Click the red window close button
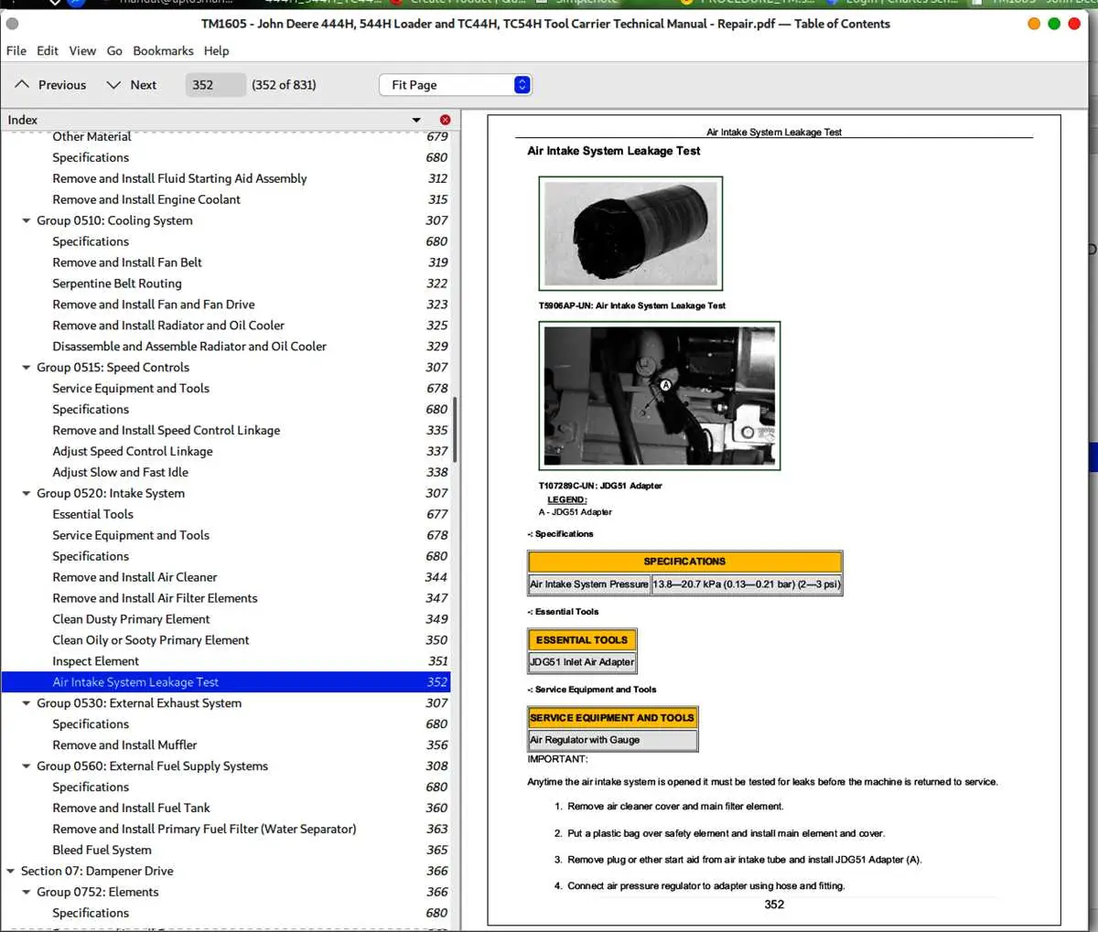 pyautogui.click(x=1074, y=24)
